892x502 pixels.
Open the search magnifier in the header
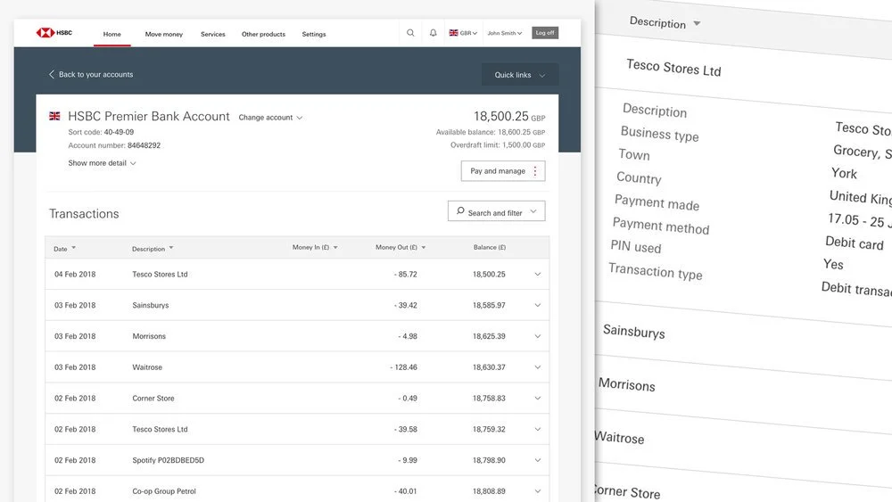410,33
